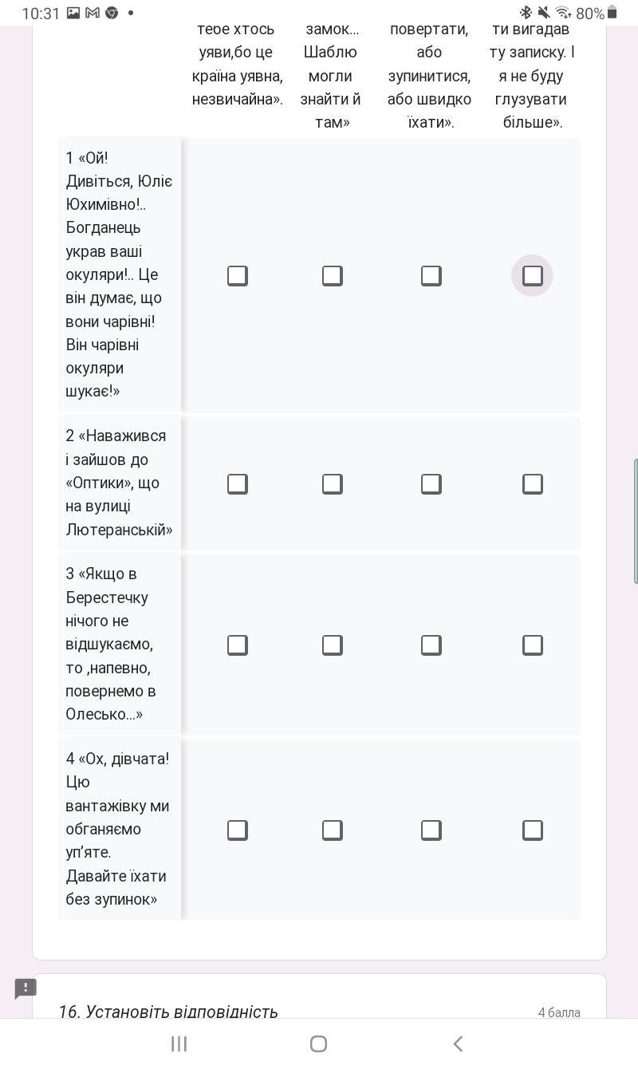Tick row 2 «Наважився» fourth column checkbox
The height and width of the screenshot is (1069, 638).
[x=532, y=483]
